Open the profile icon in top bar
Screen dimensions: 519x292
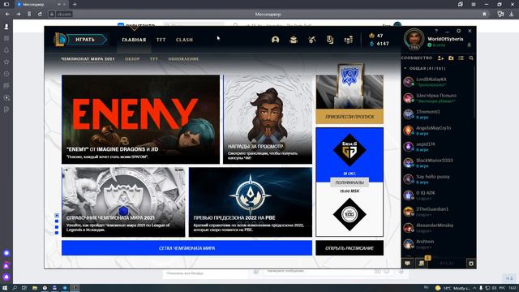pyautogui.click(x=275, y=40)
